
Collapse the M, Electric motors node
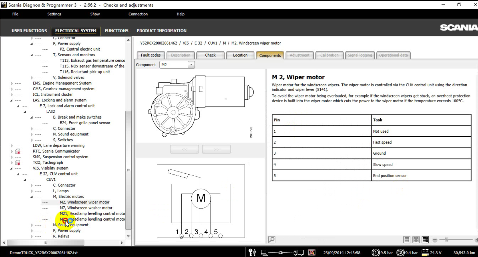(32, 197)
